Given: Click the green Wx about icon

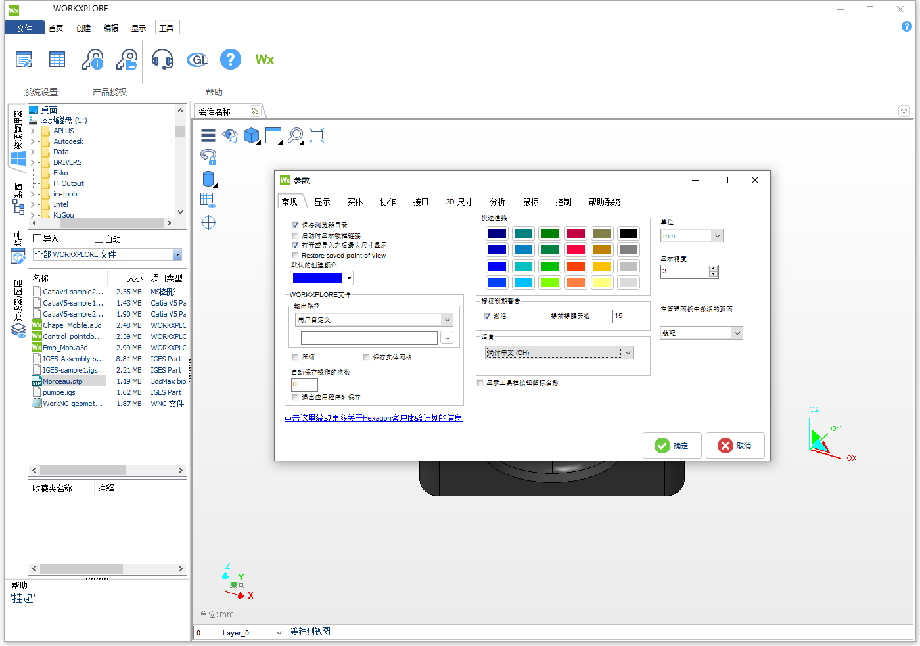Looking at the screenshot, I should click(x=265, y=60).
